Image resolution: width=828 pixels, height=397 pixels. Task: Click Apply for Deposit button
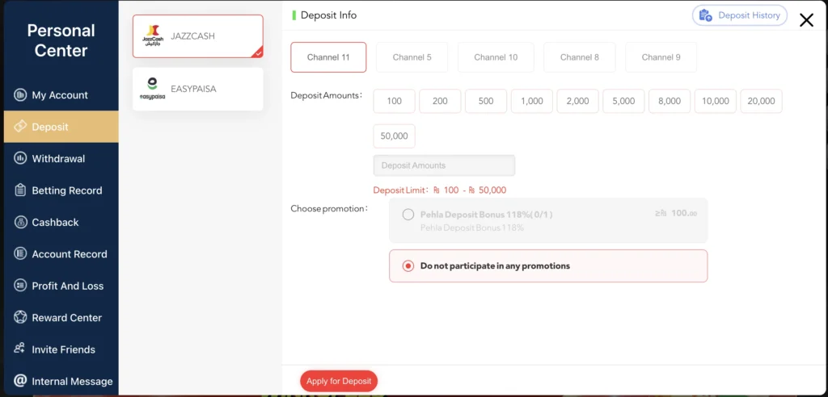pyautogui.click(x=339, y=381)
